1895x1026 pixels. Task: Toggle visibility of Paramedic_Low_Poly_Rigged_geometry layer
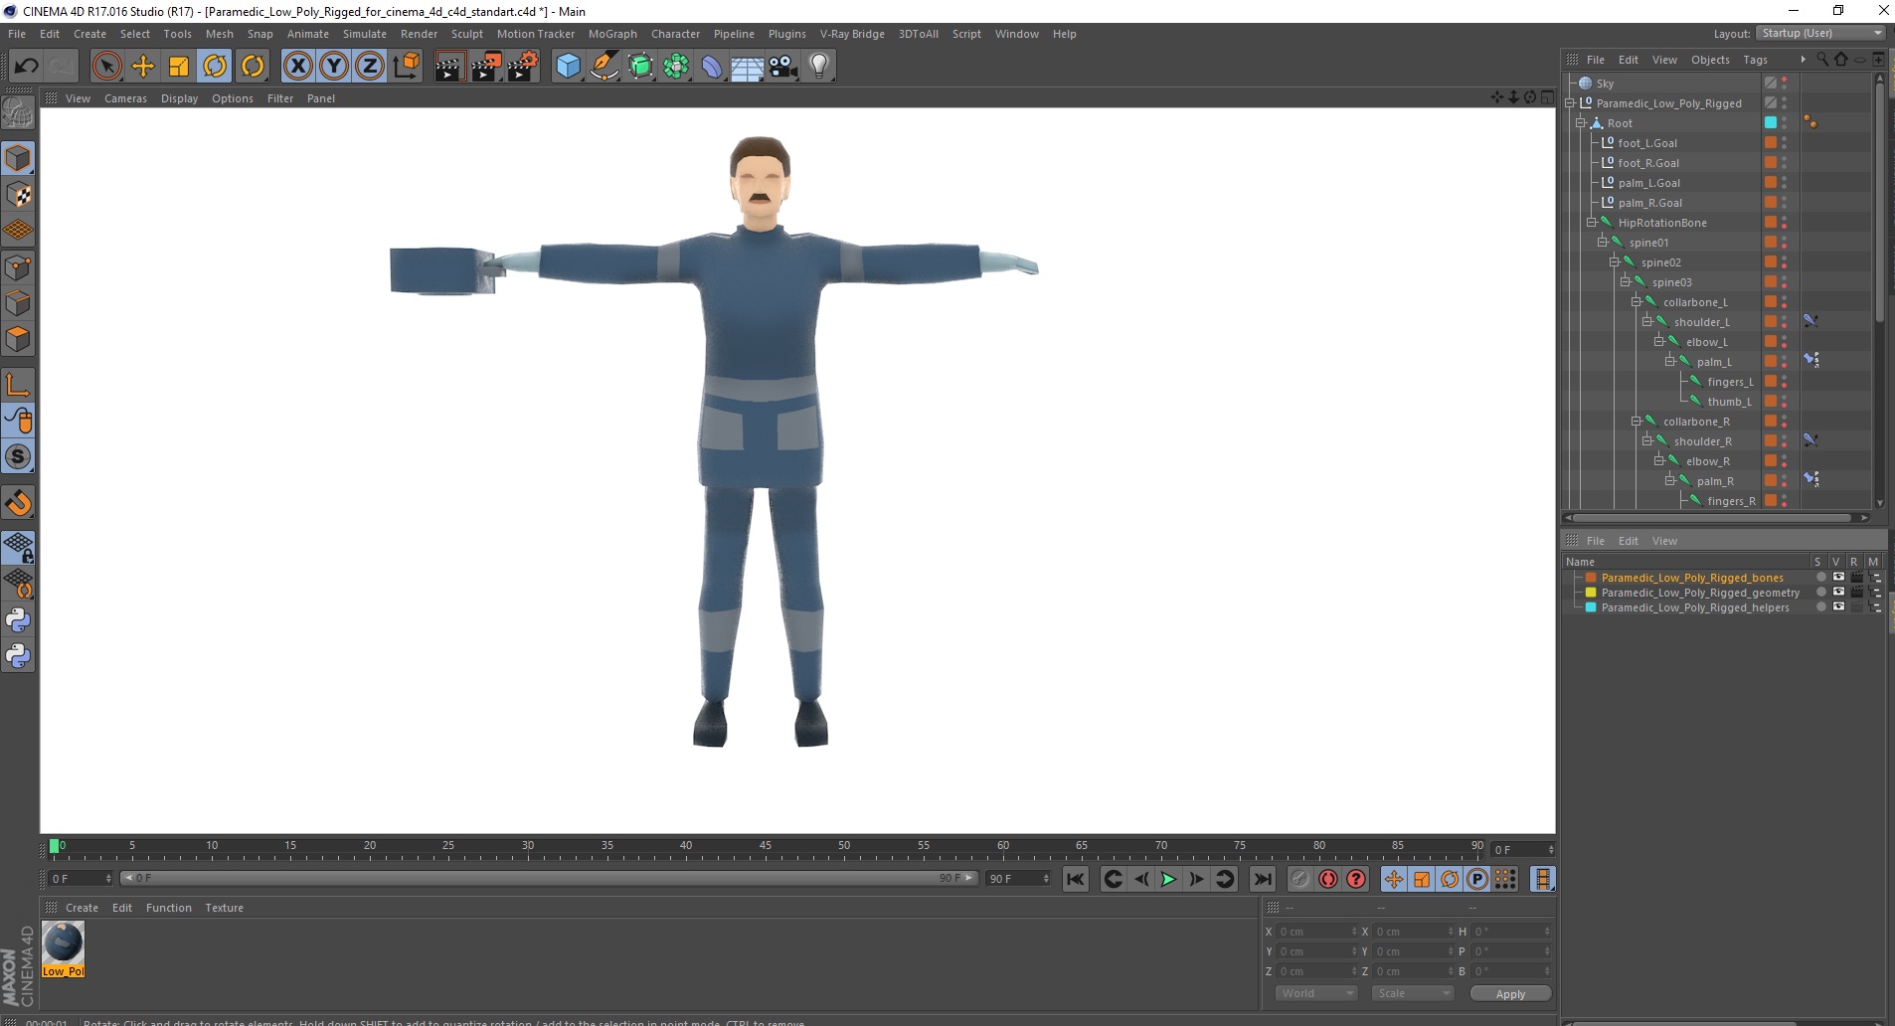pos(1838,593)
